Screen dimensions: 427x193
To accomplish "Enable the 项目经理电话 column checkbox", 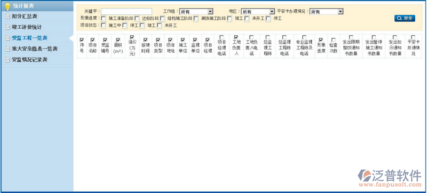I will point(222,37).
